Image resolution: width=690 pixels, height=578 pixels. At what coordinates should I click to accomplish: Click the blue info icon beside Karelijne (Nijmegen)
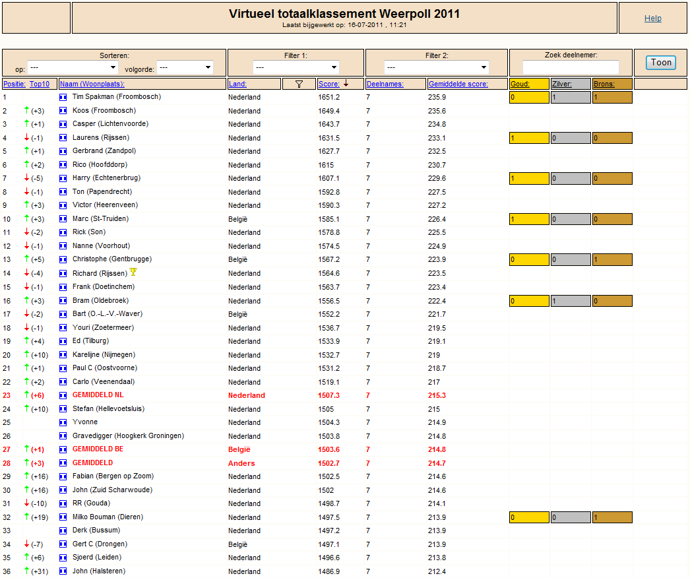pyautogui.click(x=63, y=355)
